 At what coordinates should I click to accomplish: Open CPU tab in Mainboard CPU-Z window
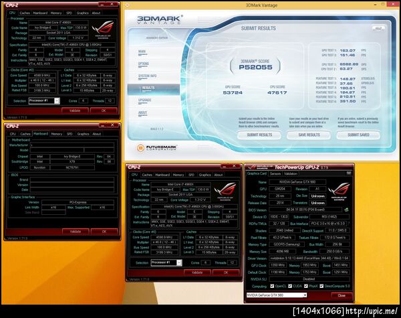coord(13,134)
